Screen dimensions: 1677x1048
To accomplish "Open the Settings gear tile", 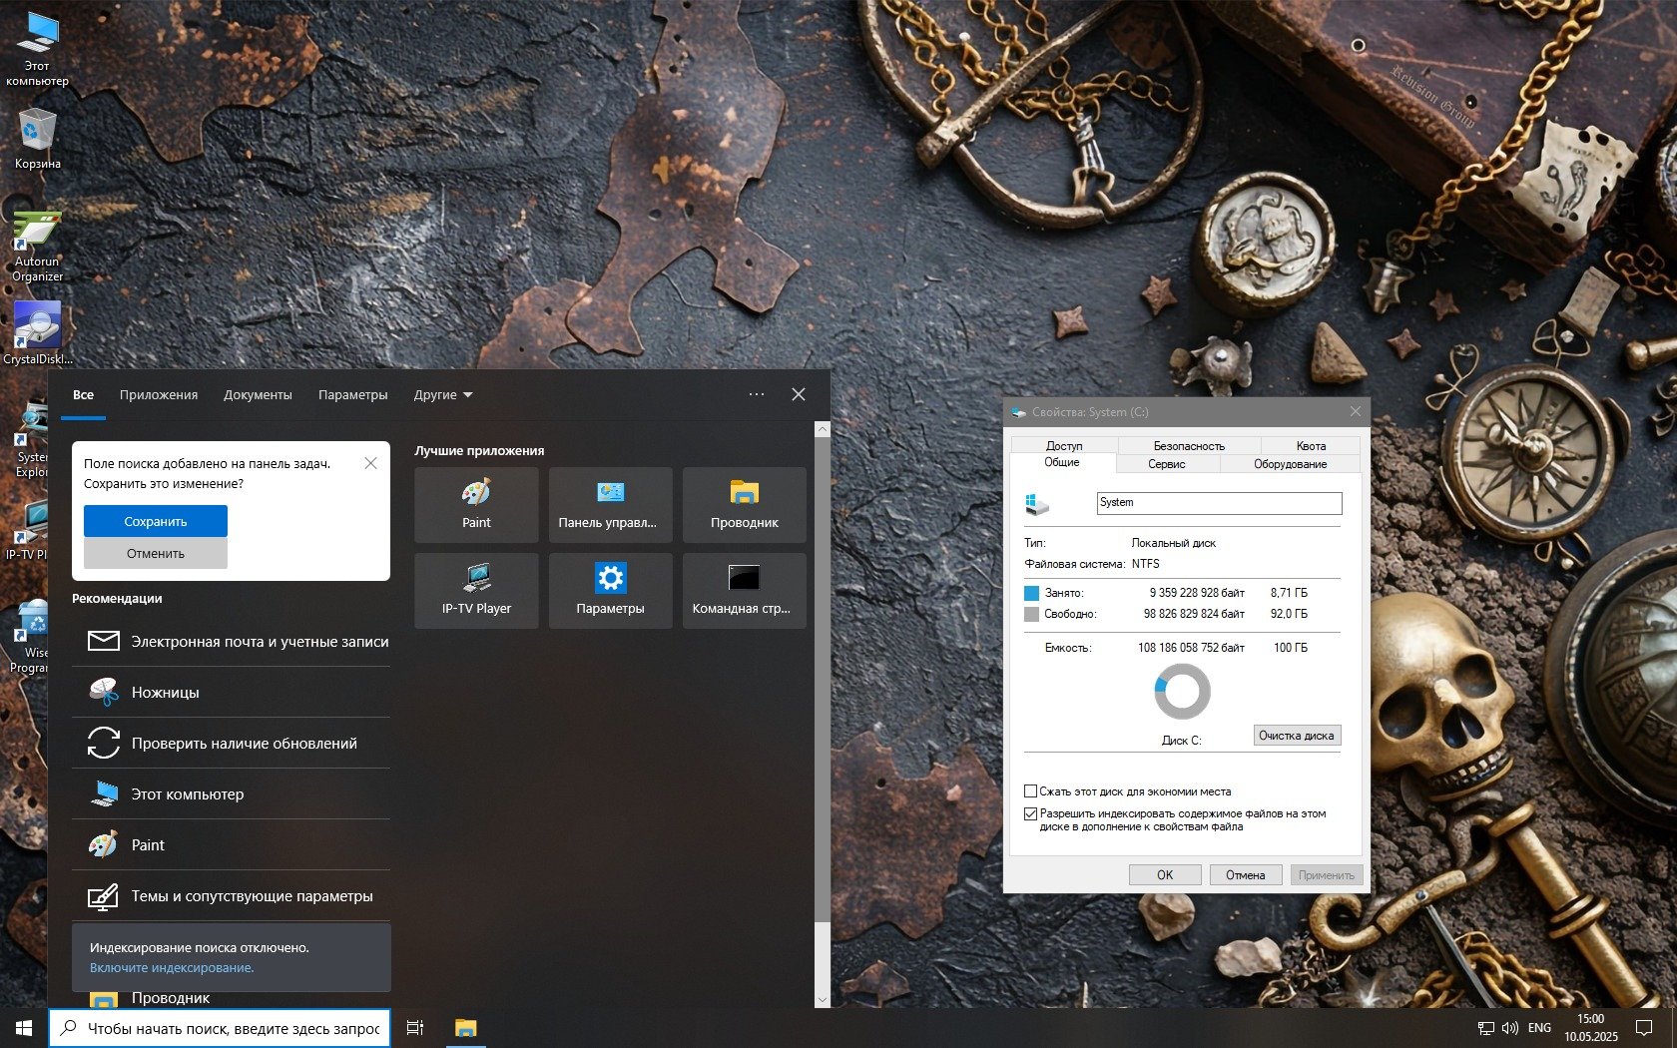I will click(610, 590).
